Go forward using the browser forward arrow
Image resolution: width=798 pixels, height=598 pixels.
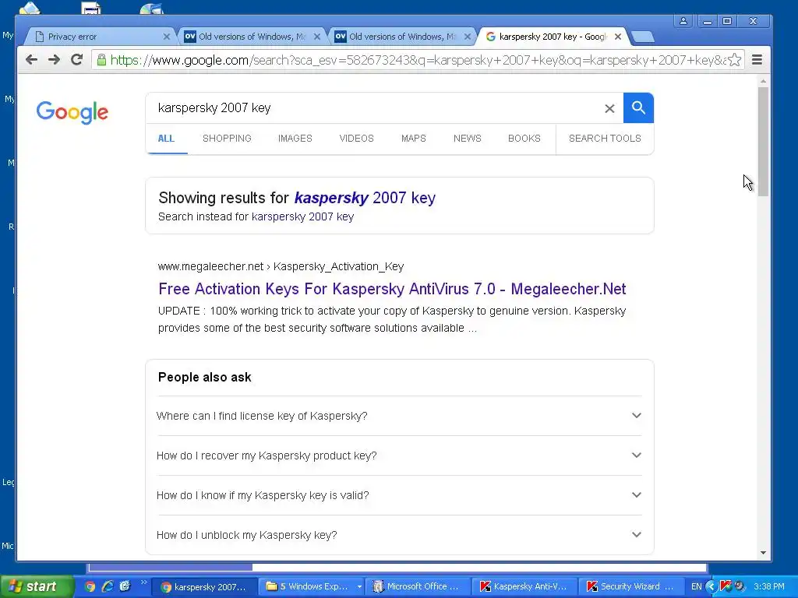(x=54, y=60)
